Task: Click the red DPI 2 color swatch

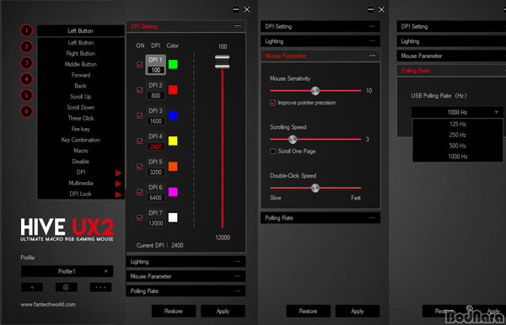Action: click(x=173, y=90)
